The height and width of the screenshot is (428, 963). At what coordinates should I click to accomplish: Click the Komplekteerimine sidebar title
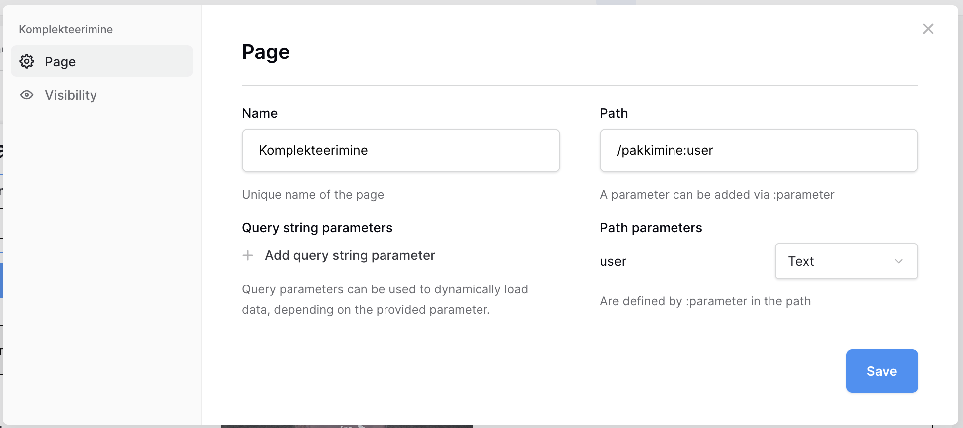66,29
